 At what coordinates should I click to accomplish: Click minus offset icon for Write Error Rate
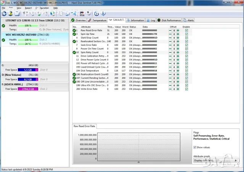coord(170,89)
